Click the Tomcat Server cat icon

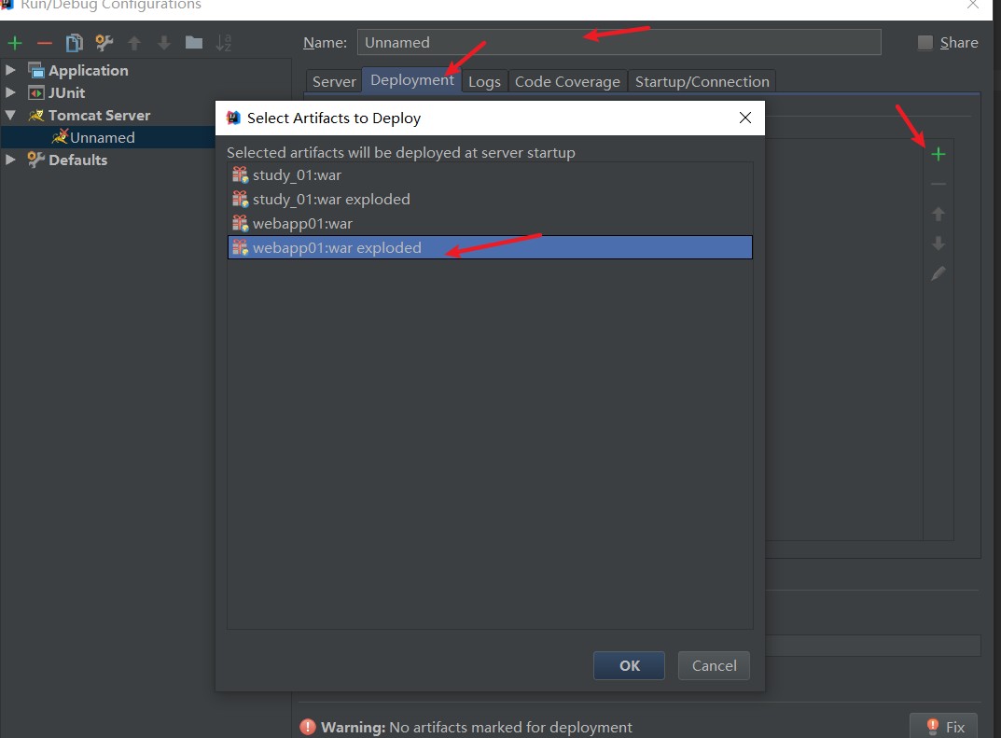pyautogui.click(x=36, y=115)
